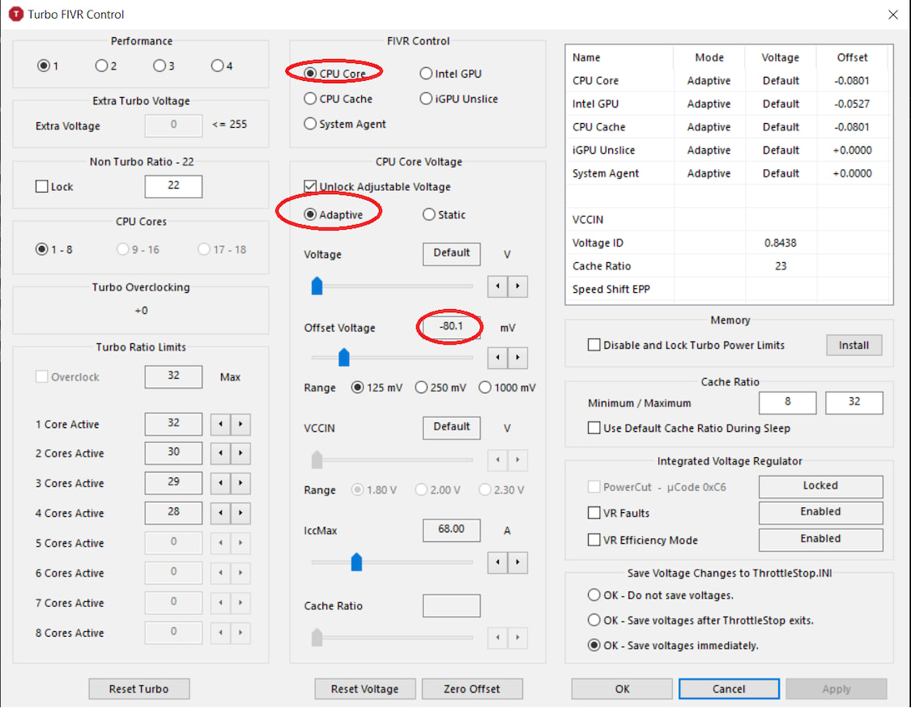
Task: Click Cache Ratio minimum field 8
Action: coord(787,402)
